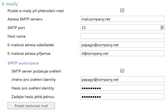This screenshot has width=167, height=112.
Task: Click the 'Host name' label text
Action: click(17, 36)
